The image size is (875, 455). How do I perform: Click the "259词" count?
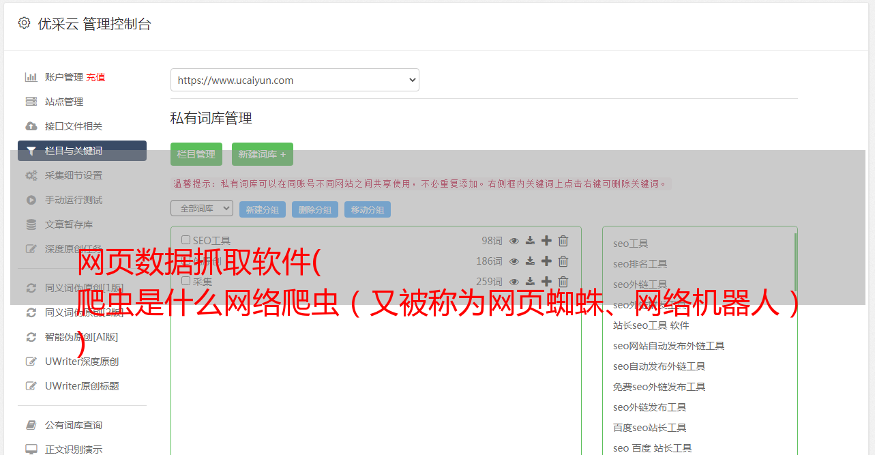click(x=489, y=282)
